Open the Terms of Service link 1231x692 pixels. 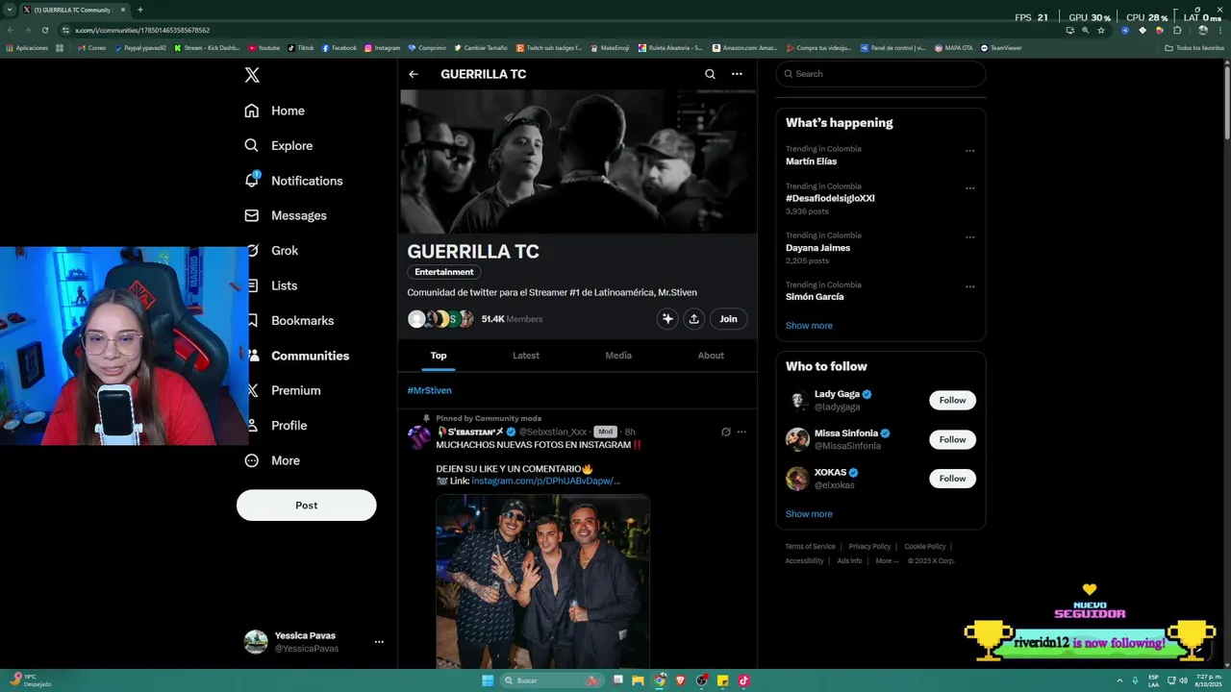click(810, 547)
